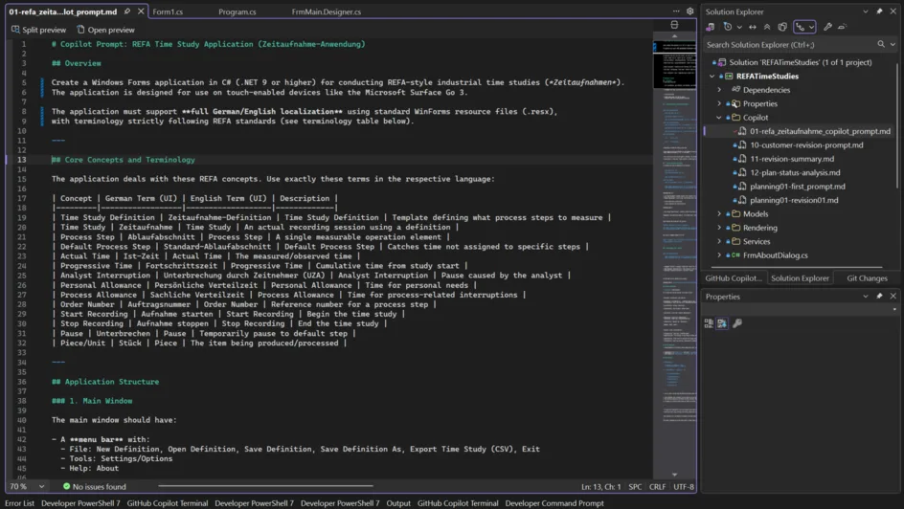Open the Error List tool window tab
904x509 pixels.
tap(19, 503)
